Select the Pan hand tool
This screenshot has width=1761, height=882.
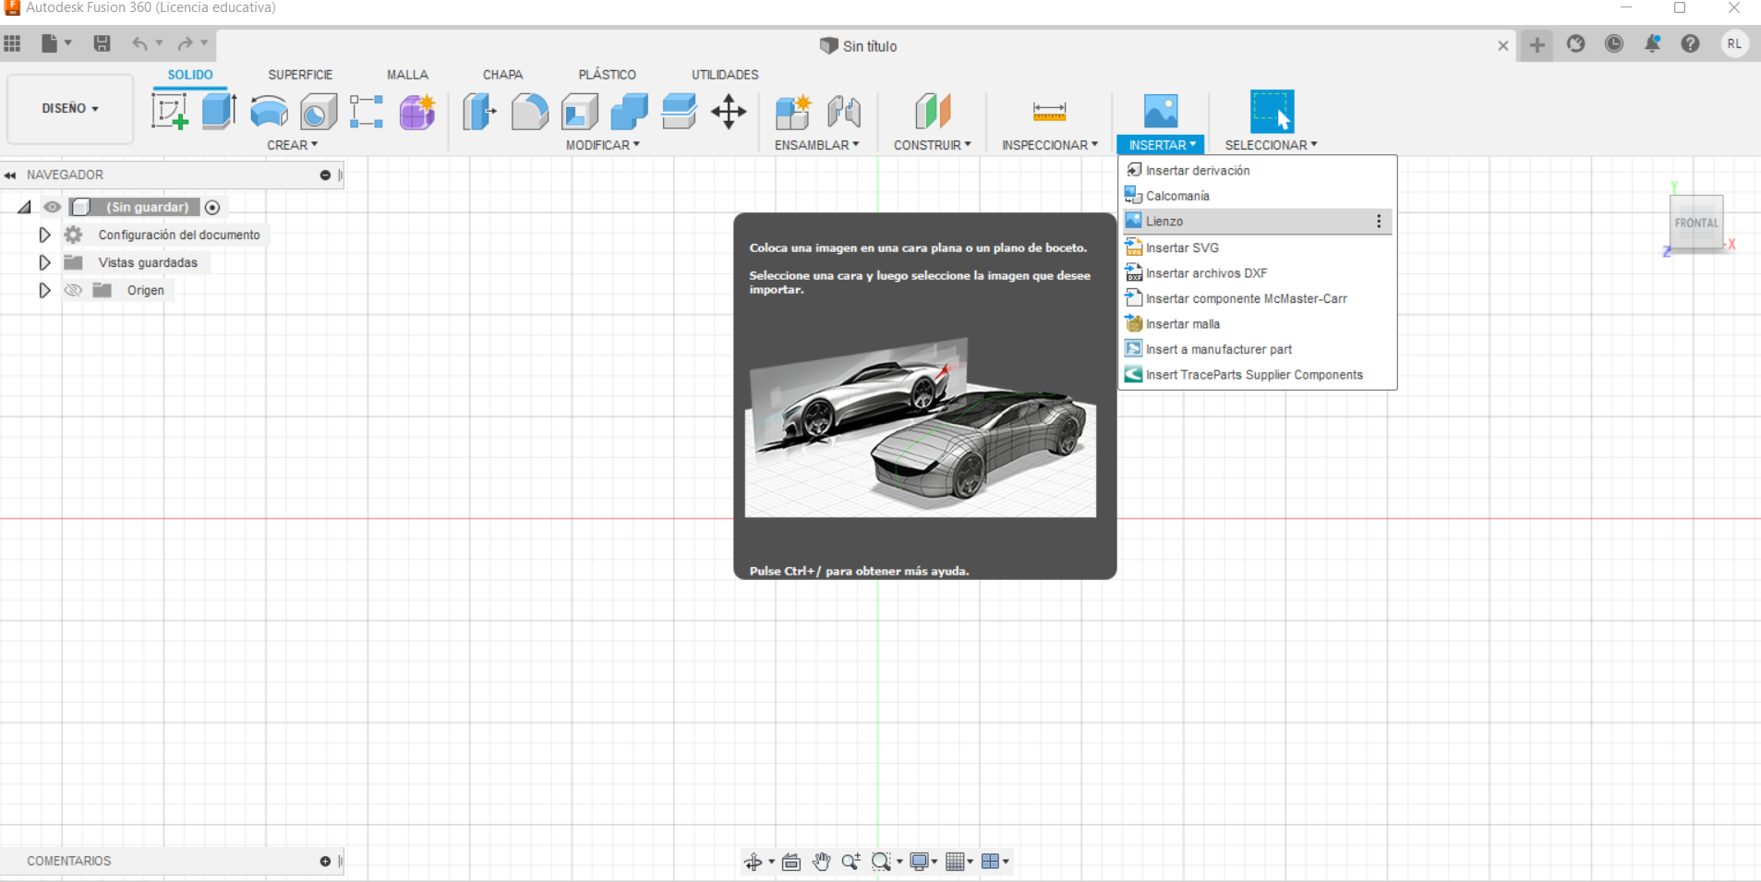pyautogui.click(x=821, y=862)
